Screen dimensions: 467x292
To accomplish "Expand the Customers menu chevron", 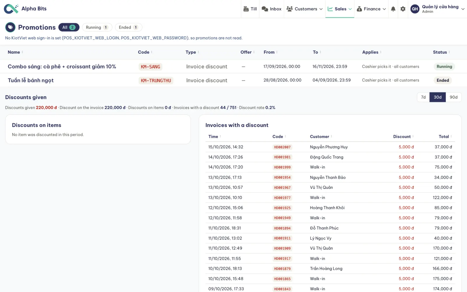I will [x=321, y=9].
